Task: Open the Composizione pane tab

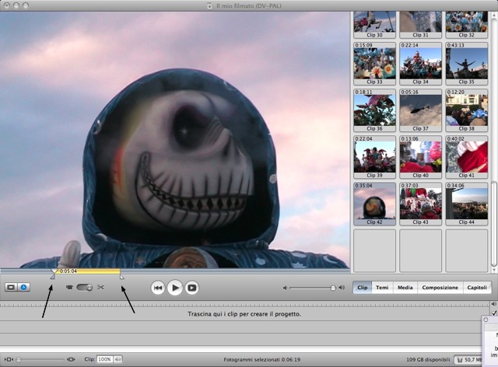Action: [x=440, y=288]
